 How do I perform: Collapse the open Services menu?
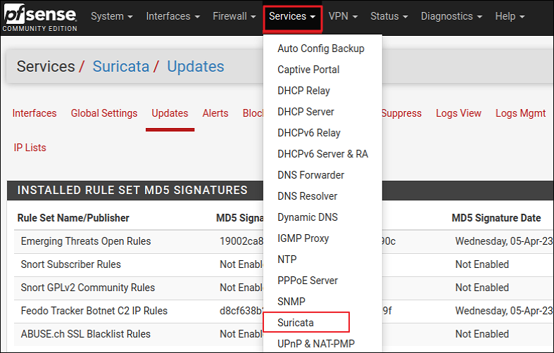pyautogui.click(x=292, y=16)
